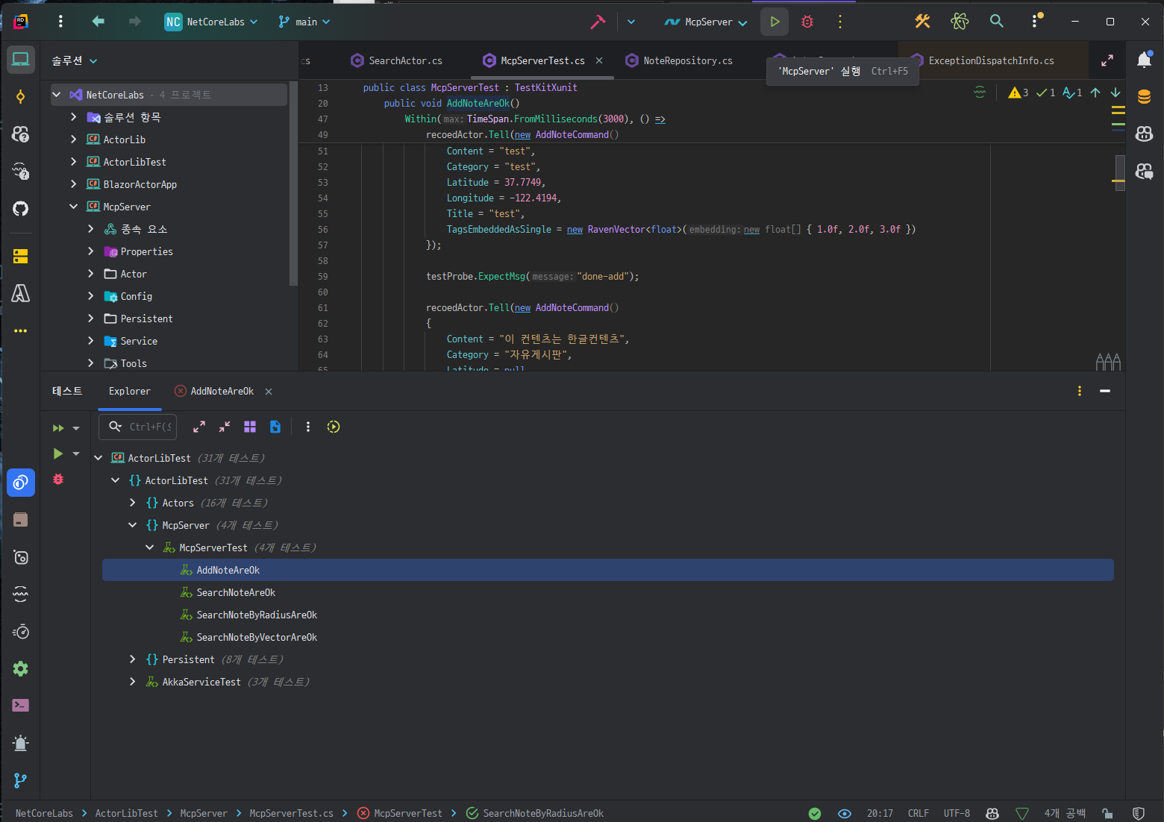This screenshot has height=822, width=1164.
Task: Switch to the NoteRepository.cs editor tab
Action: (x=687, y=60)
